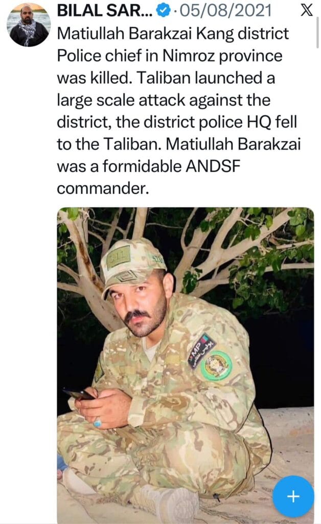Image resolution: width=321 pixels, height=524 pixels.
Task: Open the X logo icon
Action: point(306,10)
